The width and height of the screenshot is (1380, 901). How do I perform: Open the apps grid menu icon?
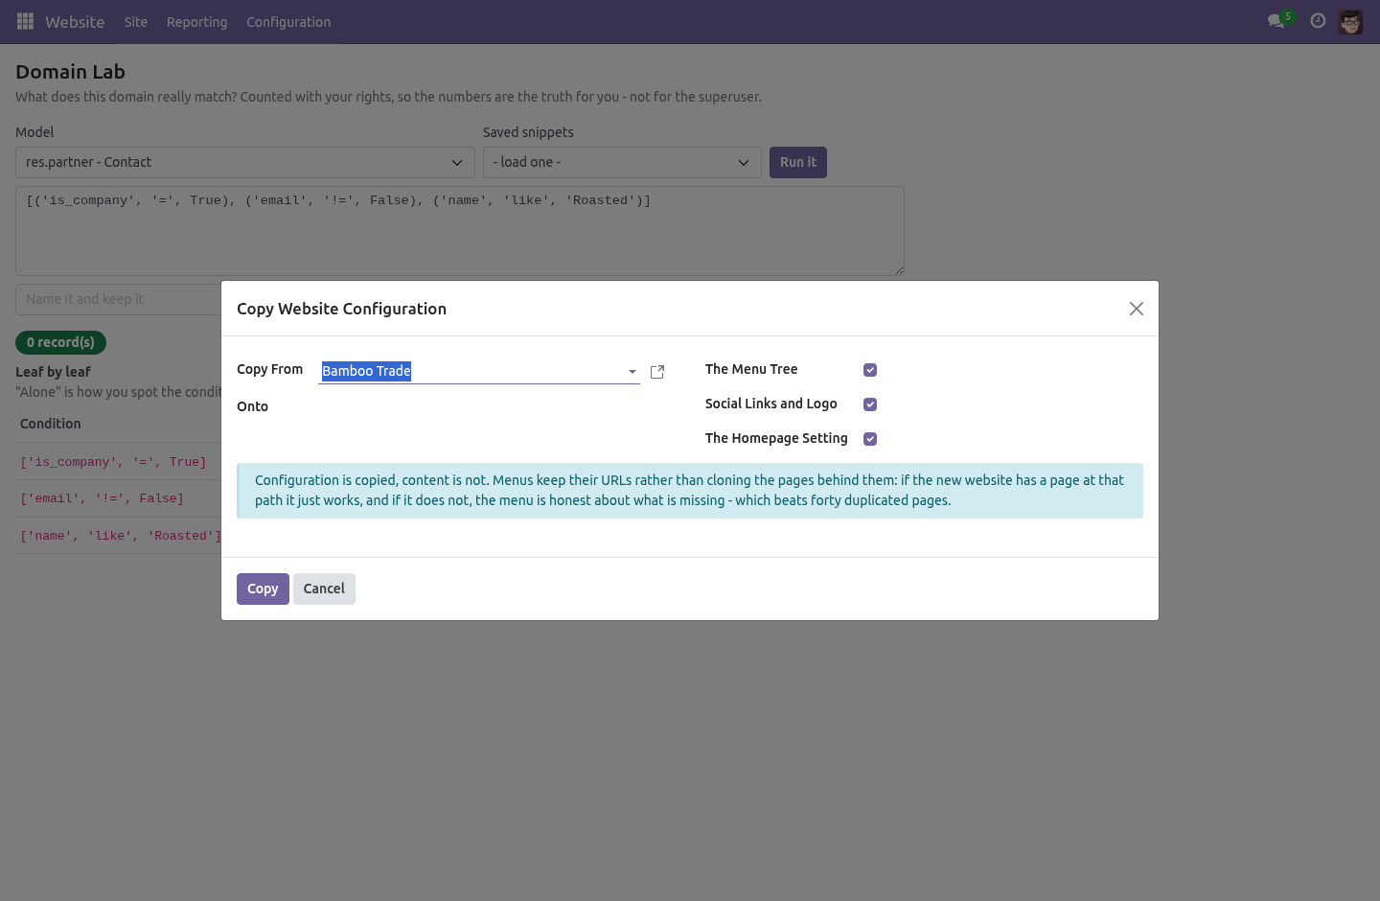[25, 21]
